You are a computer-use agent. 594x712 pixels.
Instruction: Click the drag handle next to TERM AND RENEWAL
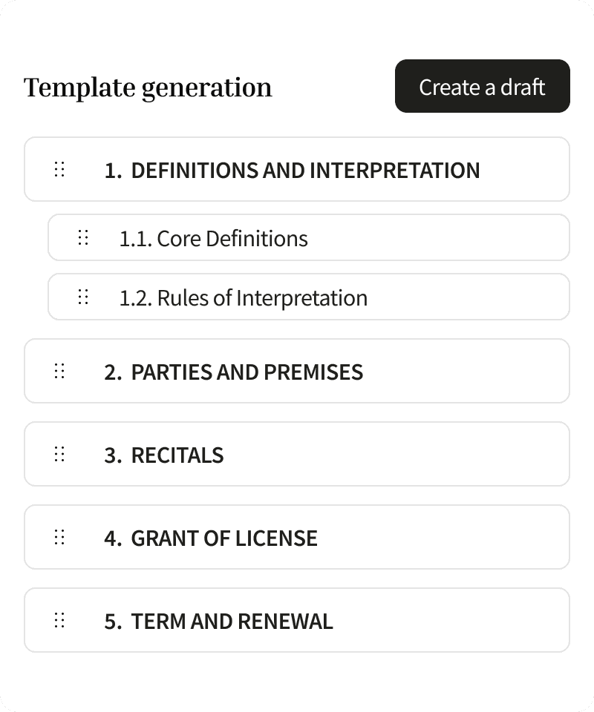pyautogui.click(x=59, y=620)
